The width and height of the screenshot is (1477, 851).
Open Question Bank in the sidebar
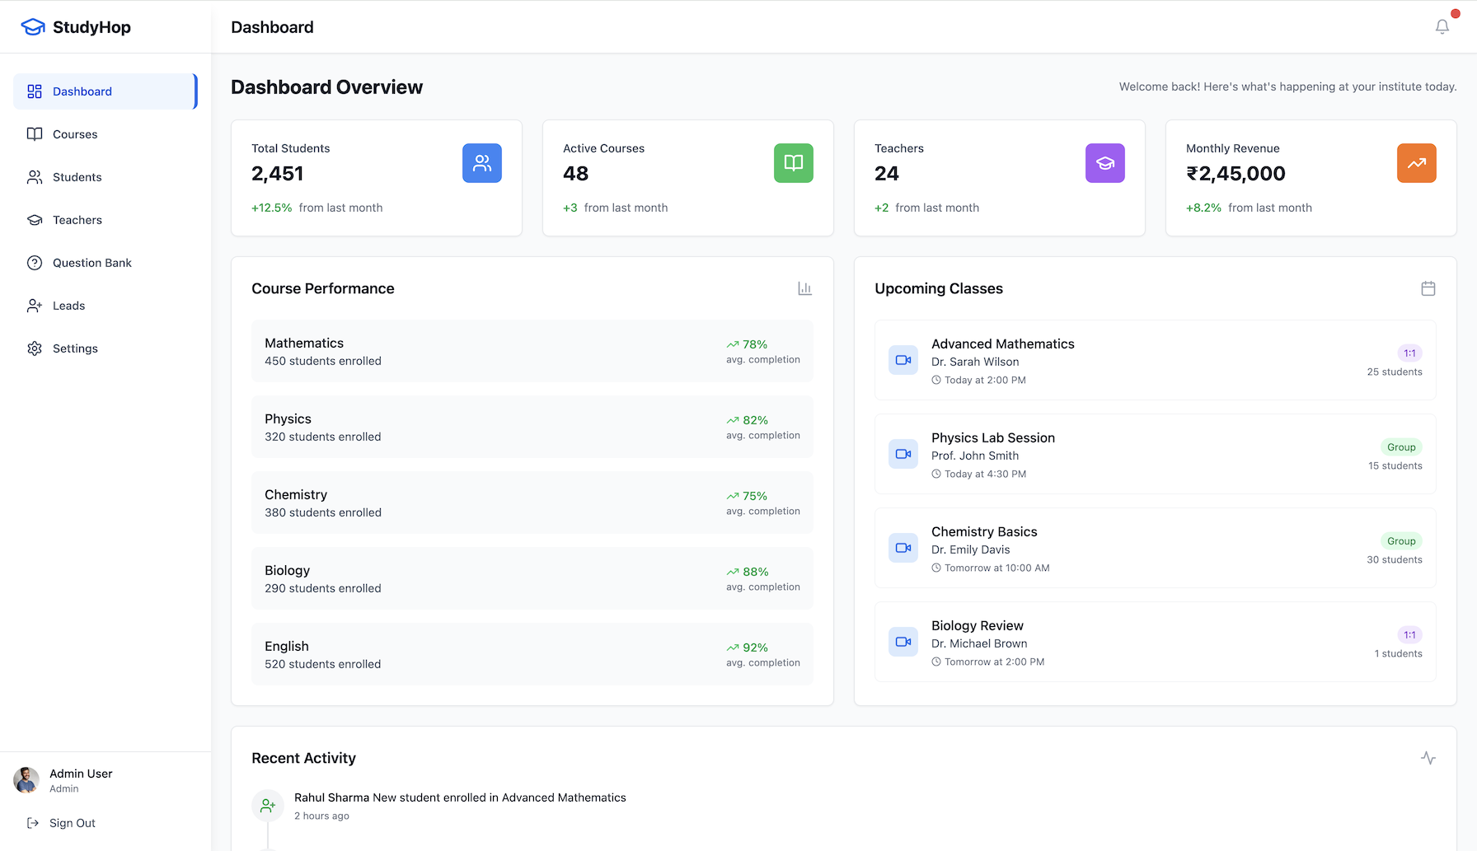tap(91, 263)
